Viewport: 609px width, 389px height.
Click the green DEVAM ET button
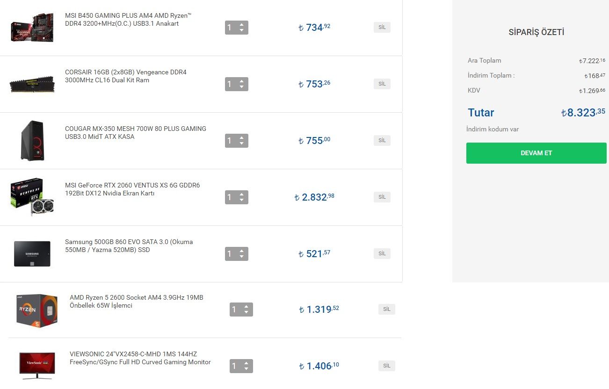click(x=536, y=153)
